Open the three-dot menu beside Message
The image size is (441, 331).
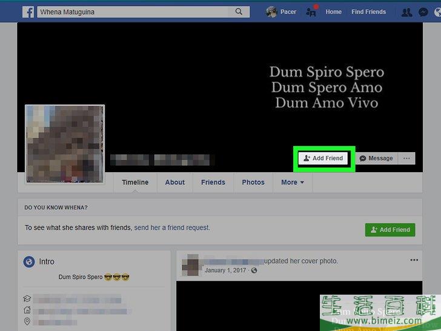(x=406, y=158)
